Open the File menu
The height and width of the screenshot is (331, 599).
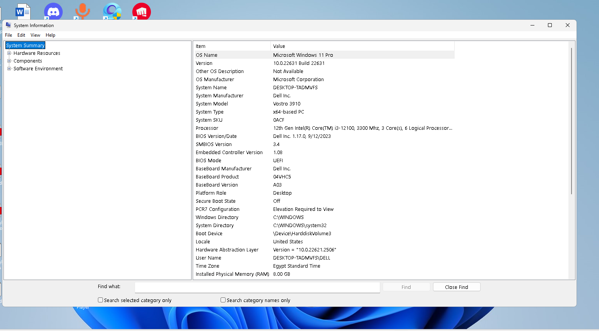8,35
